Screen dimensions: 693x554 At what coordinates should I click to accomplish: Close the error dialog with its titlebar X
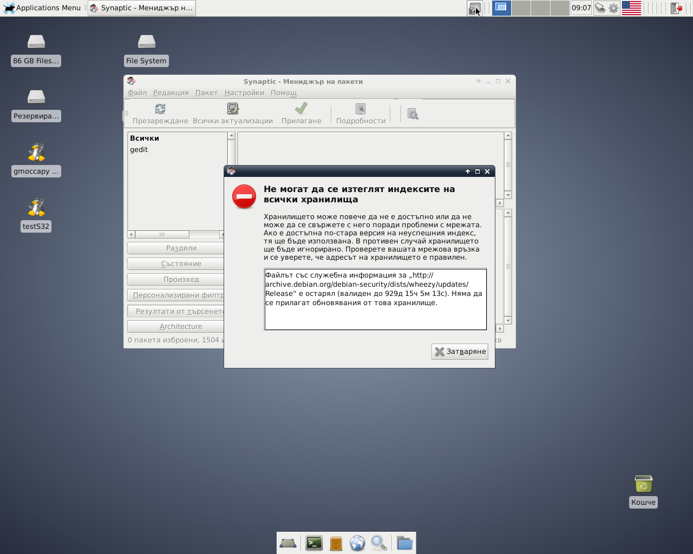click(487, 172)
